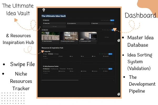Screen dimensions: 158x105
Task: Click the blue New button in Niche Resources Tracker
Action: pos(110,69)
